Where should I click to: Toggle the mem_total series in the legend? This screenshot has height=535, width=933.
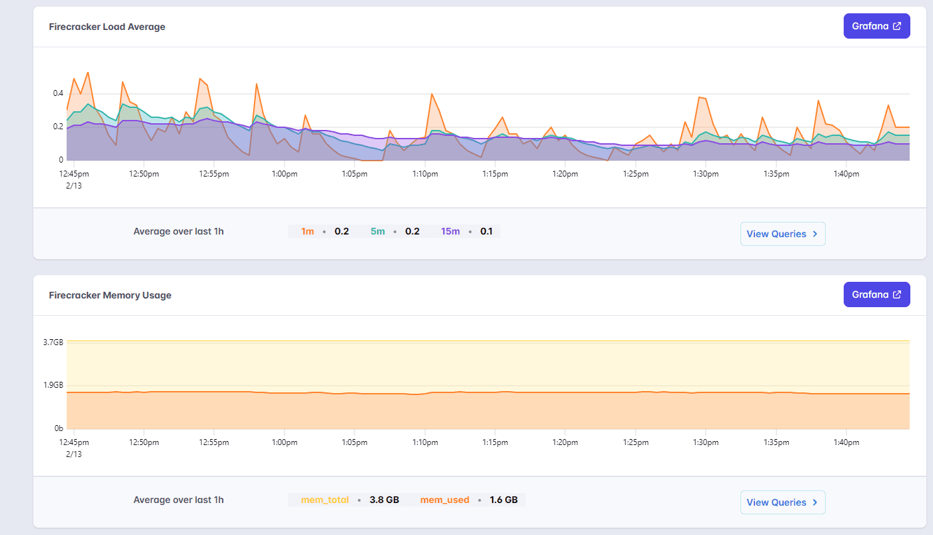click(325, 500)
